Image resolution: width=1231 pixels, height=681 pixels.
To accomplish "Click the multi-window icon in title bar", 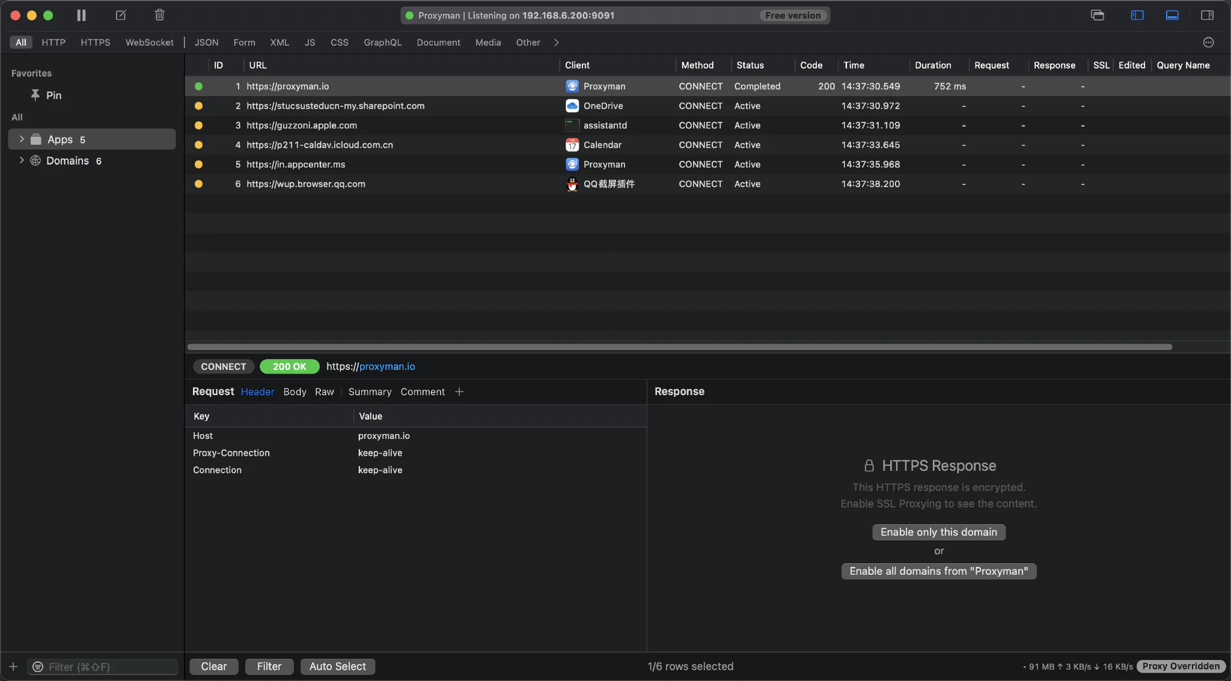I will pos(1098,15).
